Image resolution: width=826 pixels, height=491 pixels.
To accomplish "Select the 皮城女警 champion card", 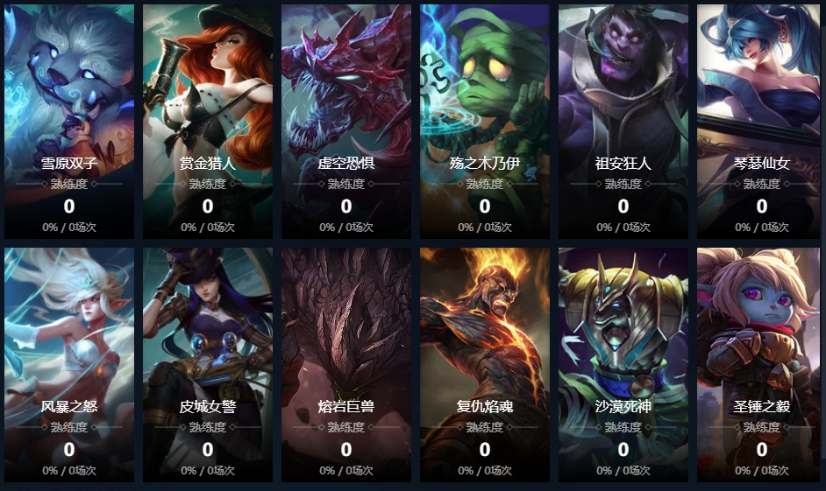I will coord(208,365).
